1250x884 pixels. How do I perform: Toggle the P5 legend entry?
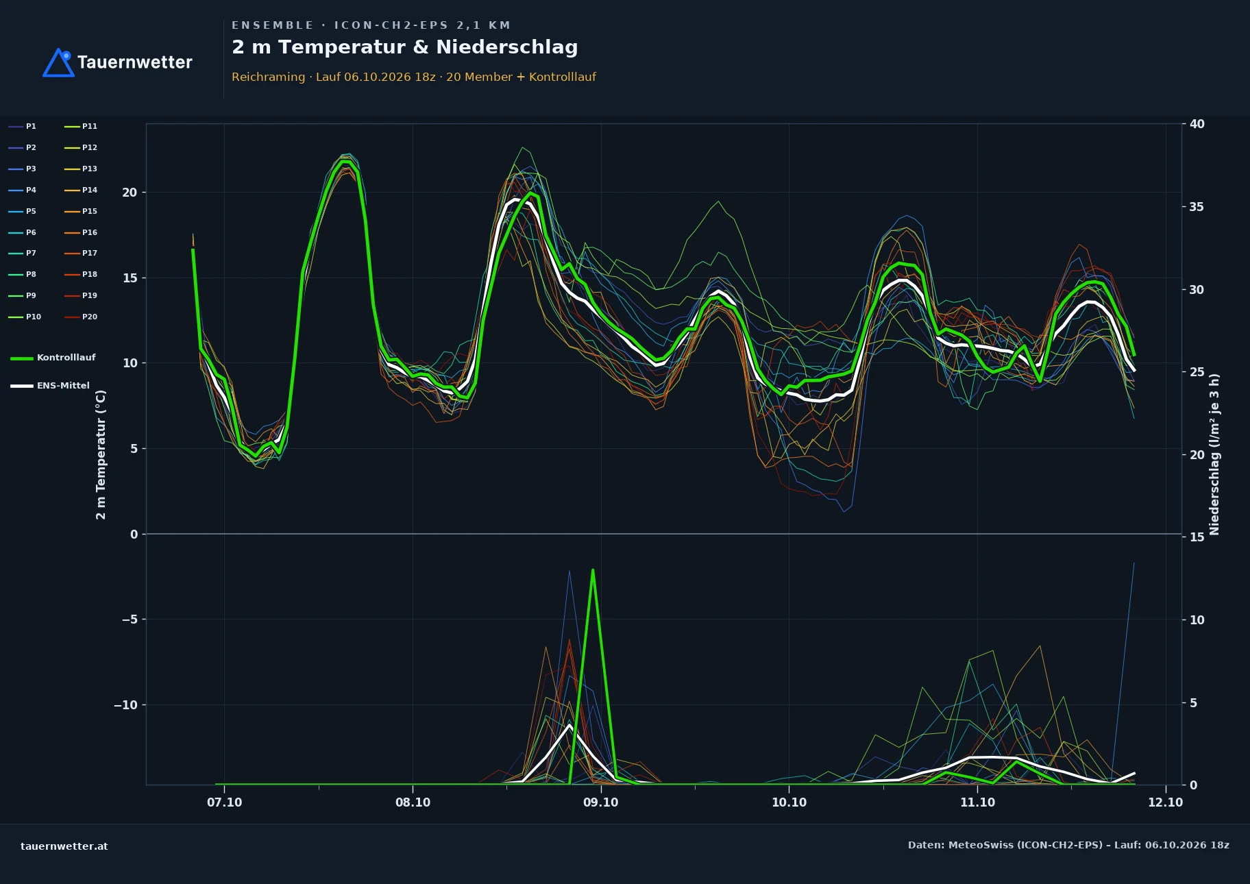coord(23,212)
